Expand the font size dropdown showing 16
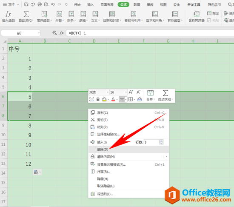Screen dimensions: 234x207 [126, 92]
